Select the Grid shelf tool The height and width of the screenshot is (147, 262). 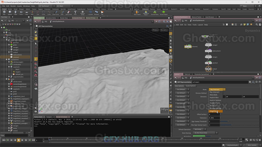(26, 13)
